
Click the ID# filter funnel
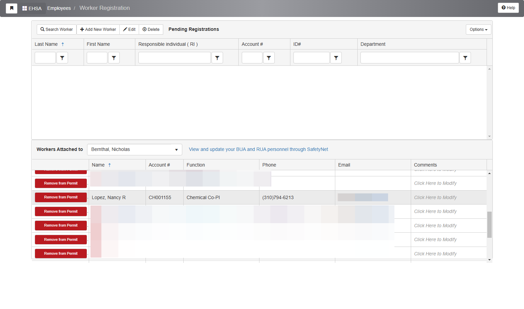click(336, 58)
